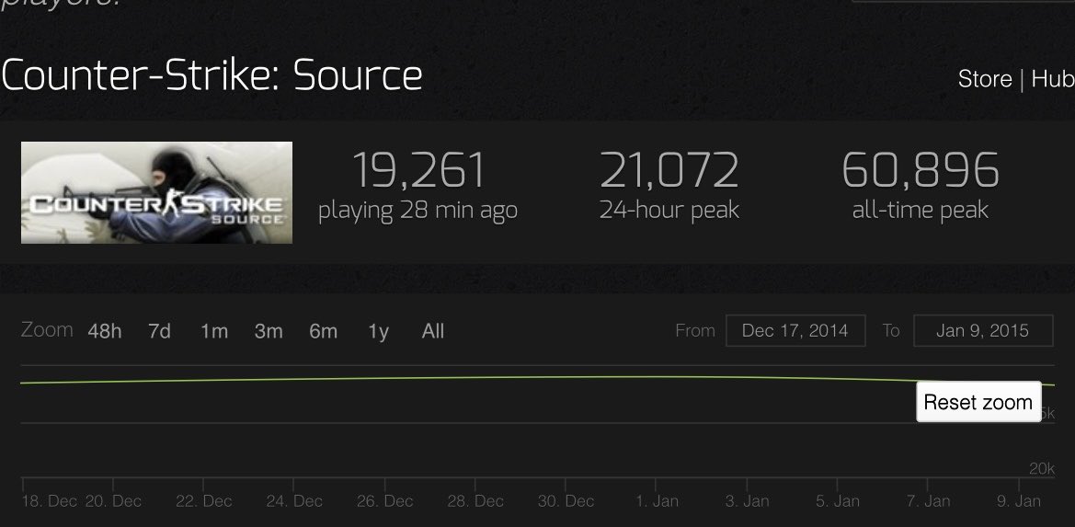Screen dimensions: 1075x527
Task: Click the Zoom label beside range buttons
Action: click(x=47, y=329)
